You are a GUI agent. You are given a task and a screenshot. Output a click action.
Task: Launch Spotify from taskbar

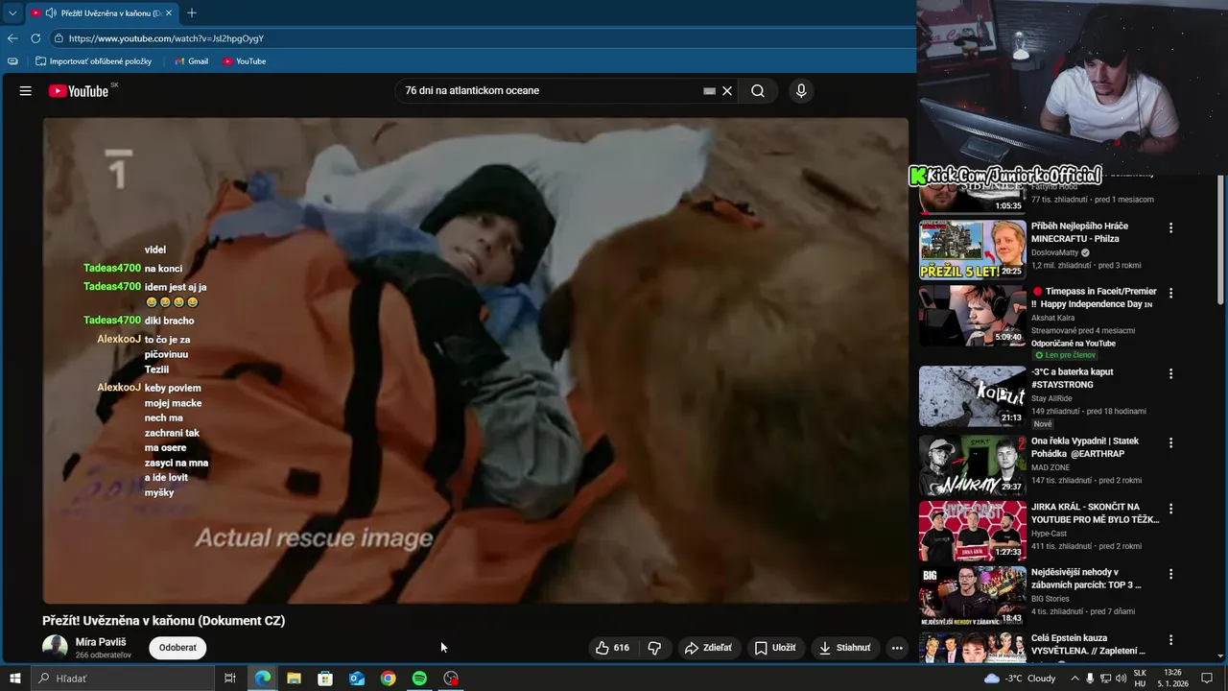(x=419, y=679)
